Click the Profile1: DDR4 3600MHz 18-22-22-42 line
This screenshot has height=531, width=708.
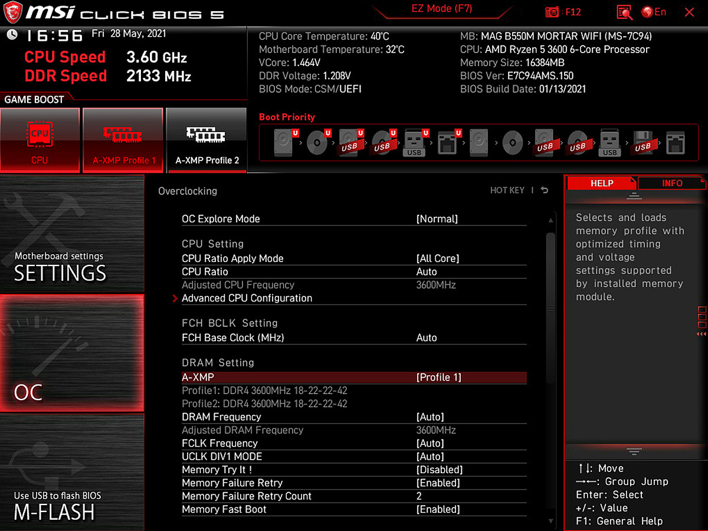click(264, 391)
